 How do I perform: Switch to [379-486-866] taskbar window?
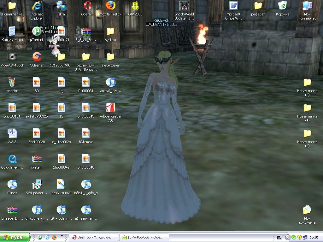(144, 237)
